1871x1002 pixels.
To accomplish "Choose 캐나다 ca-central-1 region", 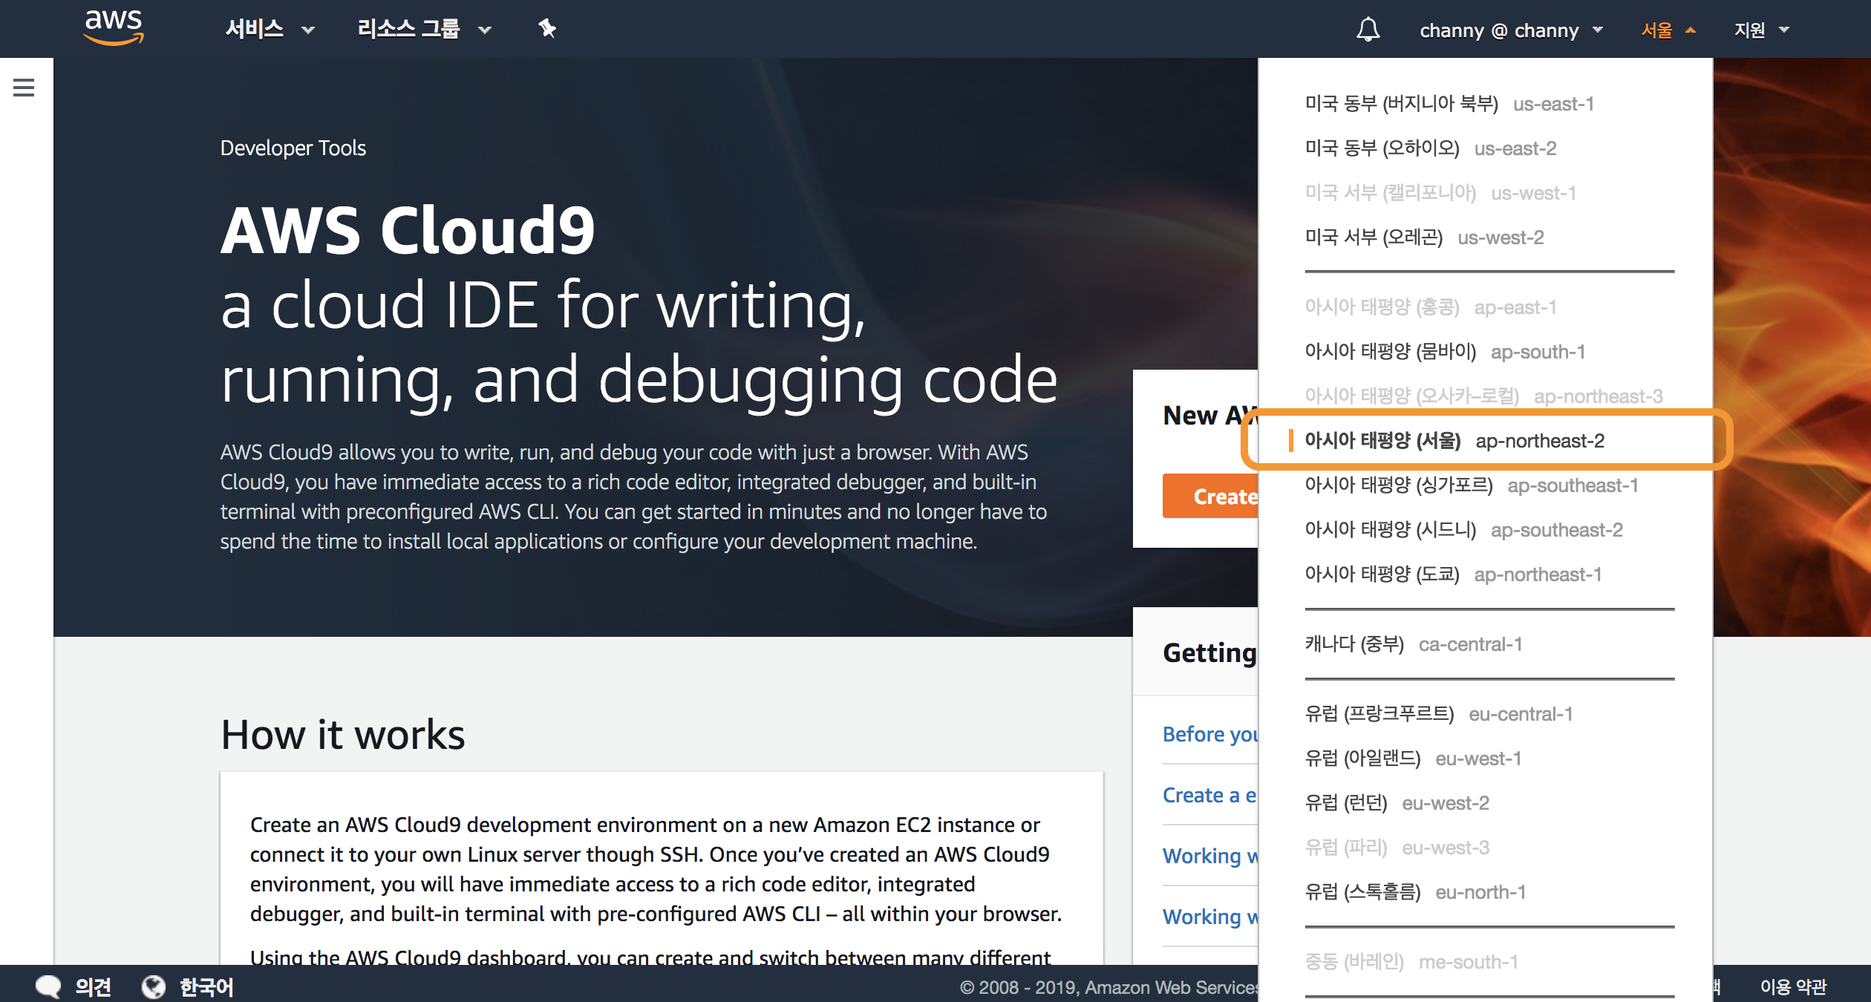I will click(1413, 644).
